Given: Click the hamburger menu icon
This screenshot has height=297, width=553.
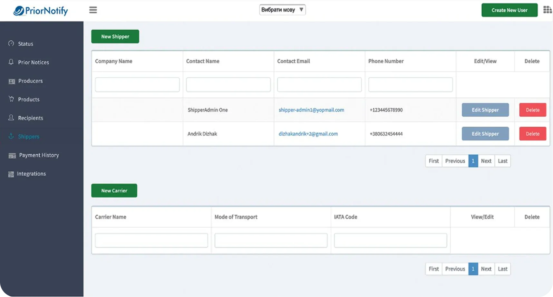Looking at the screenshot, I should click(x=93, y=10).
